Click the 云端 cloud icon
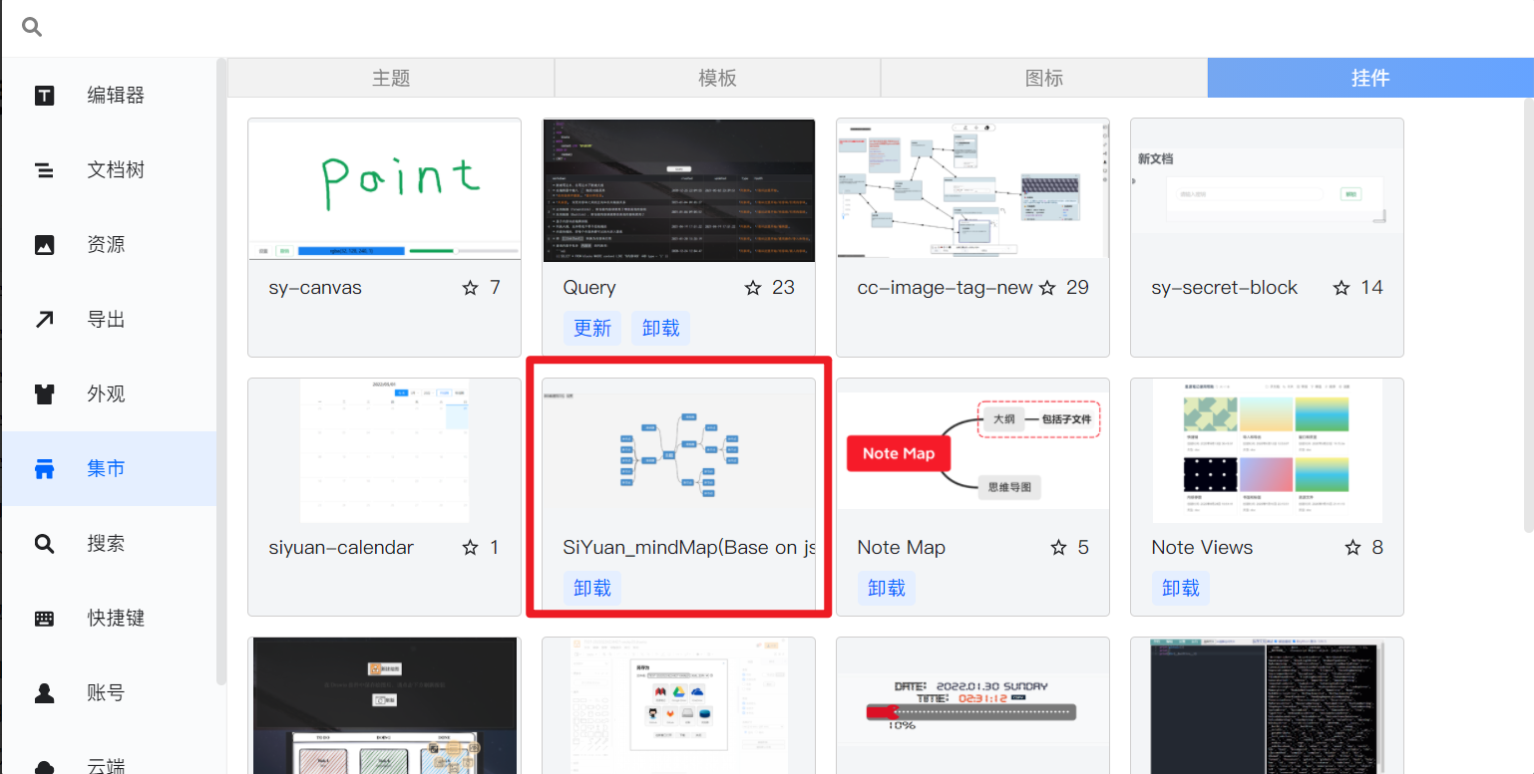The image size is (1534, 774). point(45,766)
